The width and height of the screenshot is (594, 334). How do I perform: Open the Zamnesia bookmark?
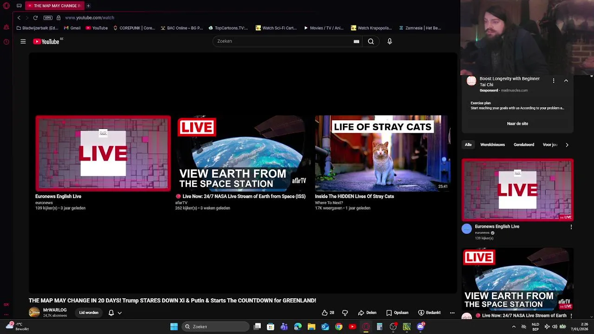[x=420, y=28]
